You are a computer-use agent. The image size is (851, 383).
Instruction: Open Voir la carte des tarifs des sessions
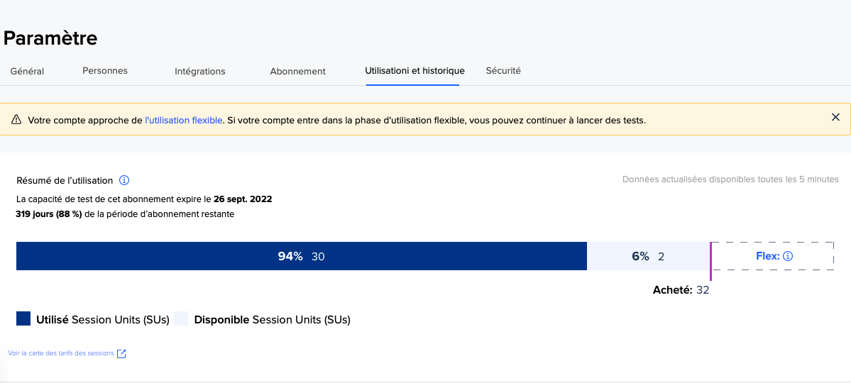point(61,353)
